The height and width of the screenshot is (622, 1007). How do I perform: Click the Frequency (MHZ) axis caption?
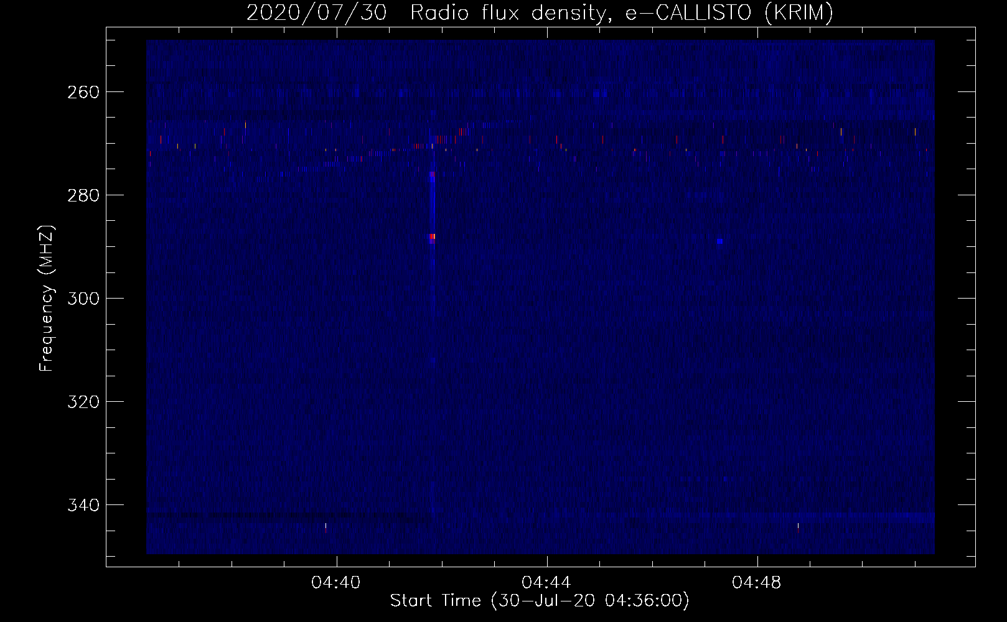click(47, 299)
